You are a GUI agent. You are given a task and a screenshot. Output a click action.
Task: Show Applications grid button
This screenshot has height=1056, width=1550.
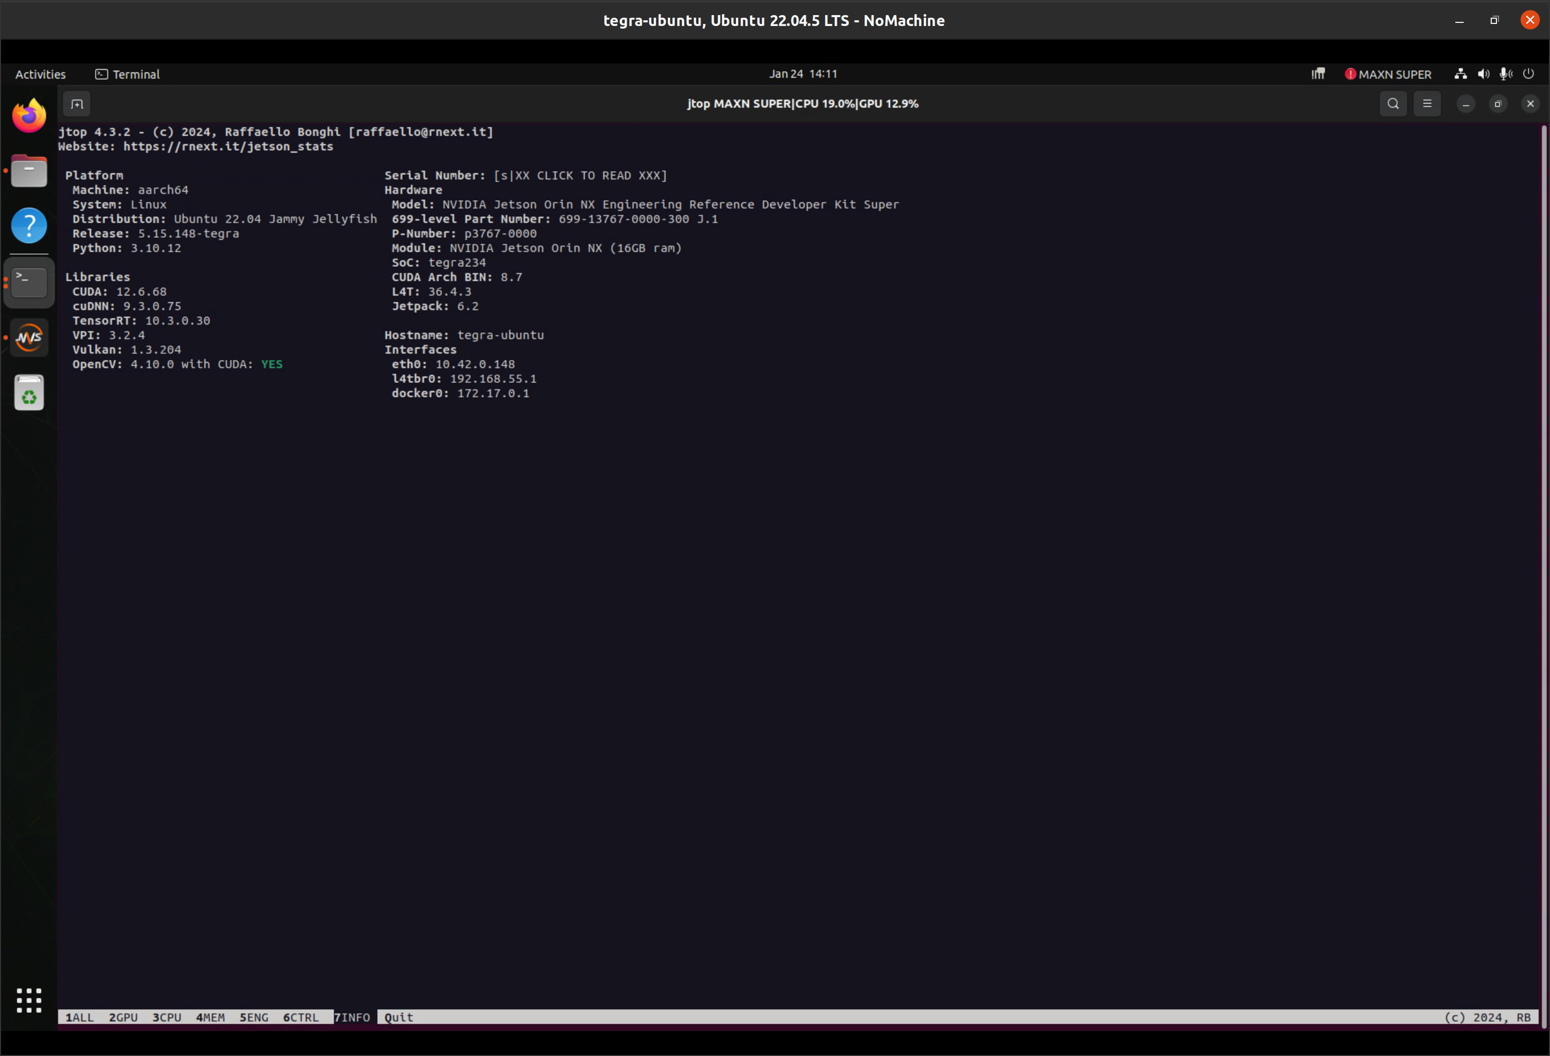(29, 1000)
